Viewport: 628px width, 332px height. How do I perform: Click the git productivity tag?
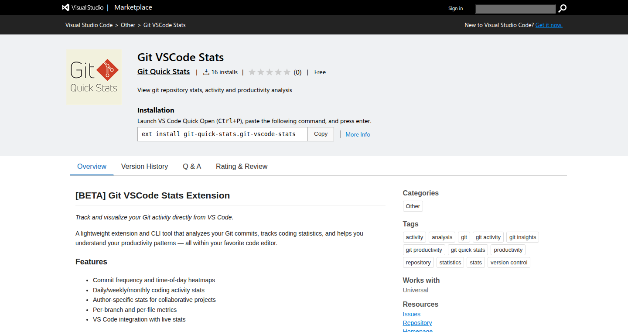point(424,250)
